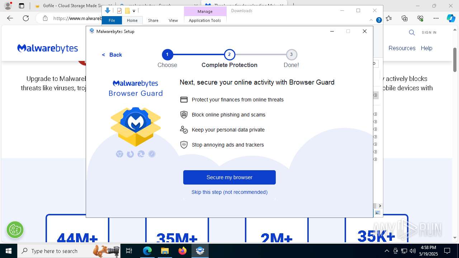Click the phishing and scams shield icon
459x258 pixels.
[184, 115]
